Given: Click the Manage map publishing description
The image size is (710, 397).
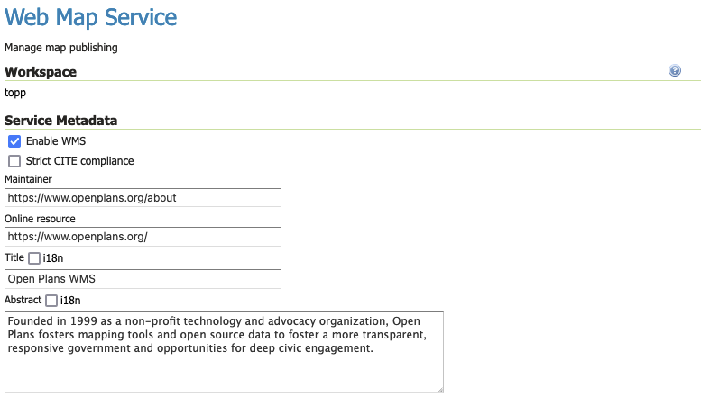Looking at the screenshot, I should click(x=61, y=47).
